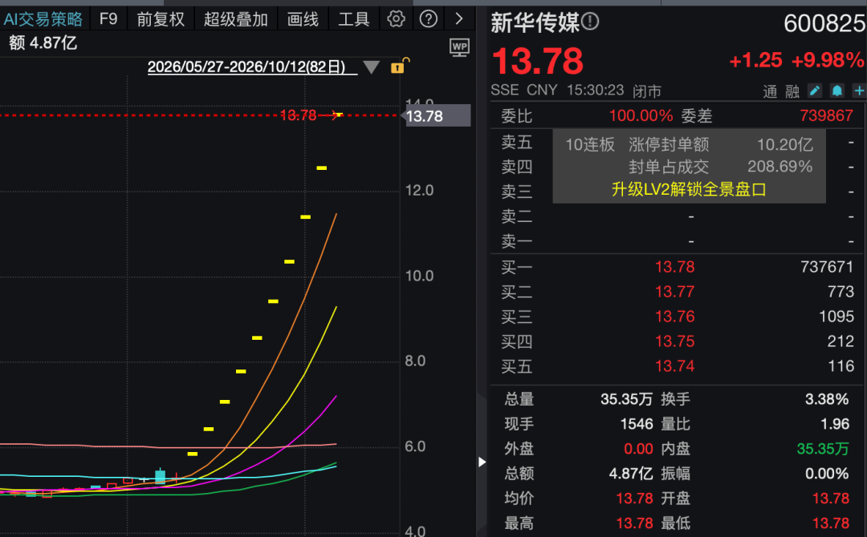Click the 买五 price 13.74
The height and width of the screenshot is (537, 867).
(x=674, y=366)
